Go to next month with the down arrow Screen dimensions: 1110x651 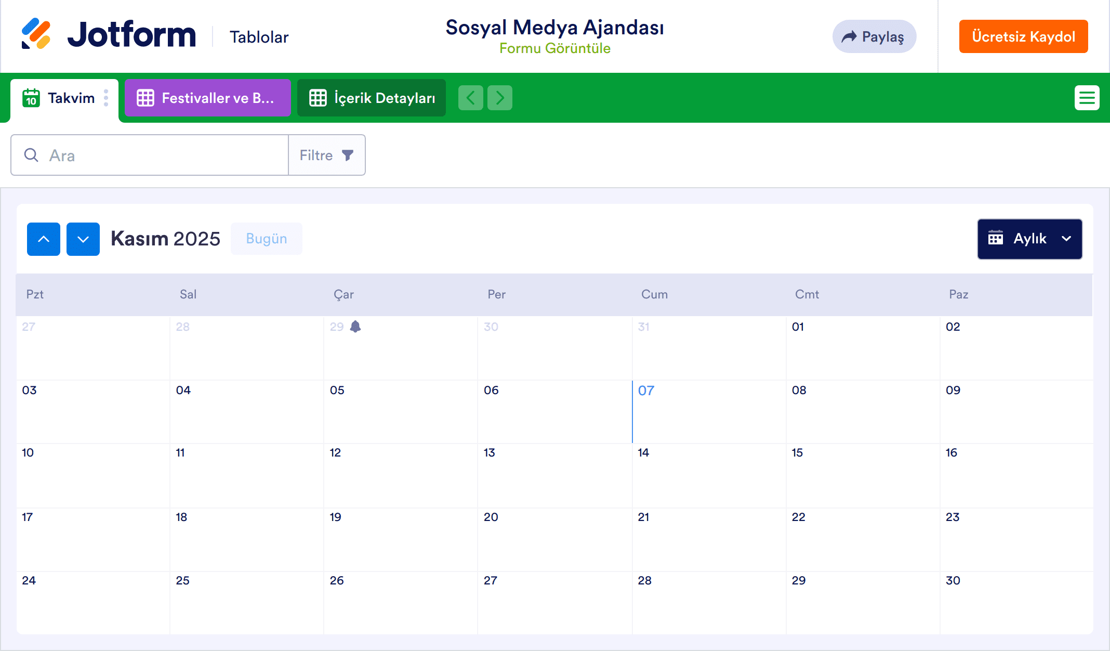coord(83,239)
